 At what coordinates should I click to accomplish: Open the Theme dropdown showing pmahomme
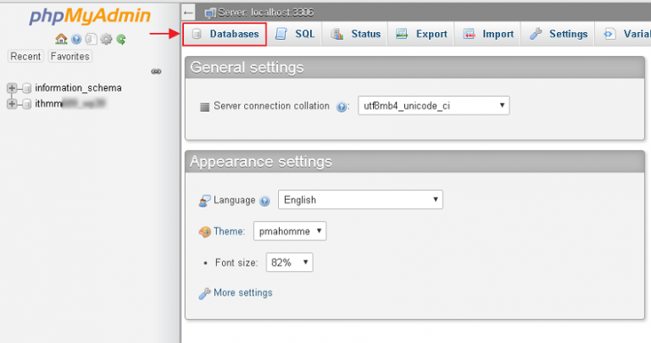point(288,231)
